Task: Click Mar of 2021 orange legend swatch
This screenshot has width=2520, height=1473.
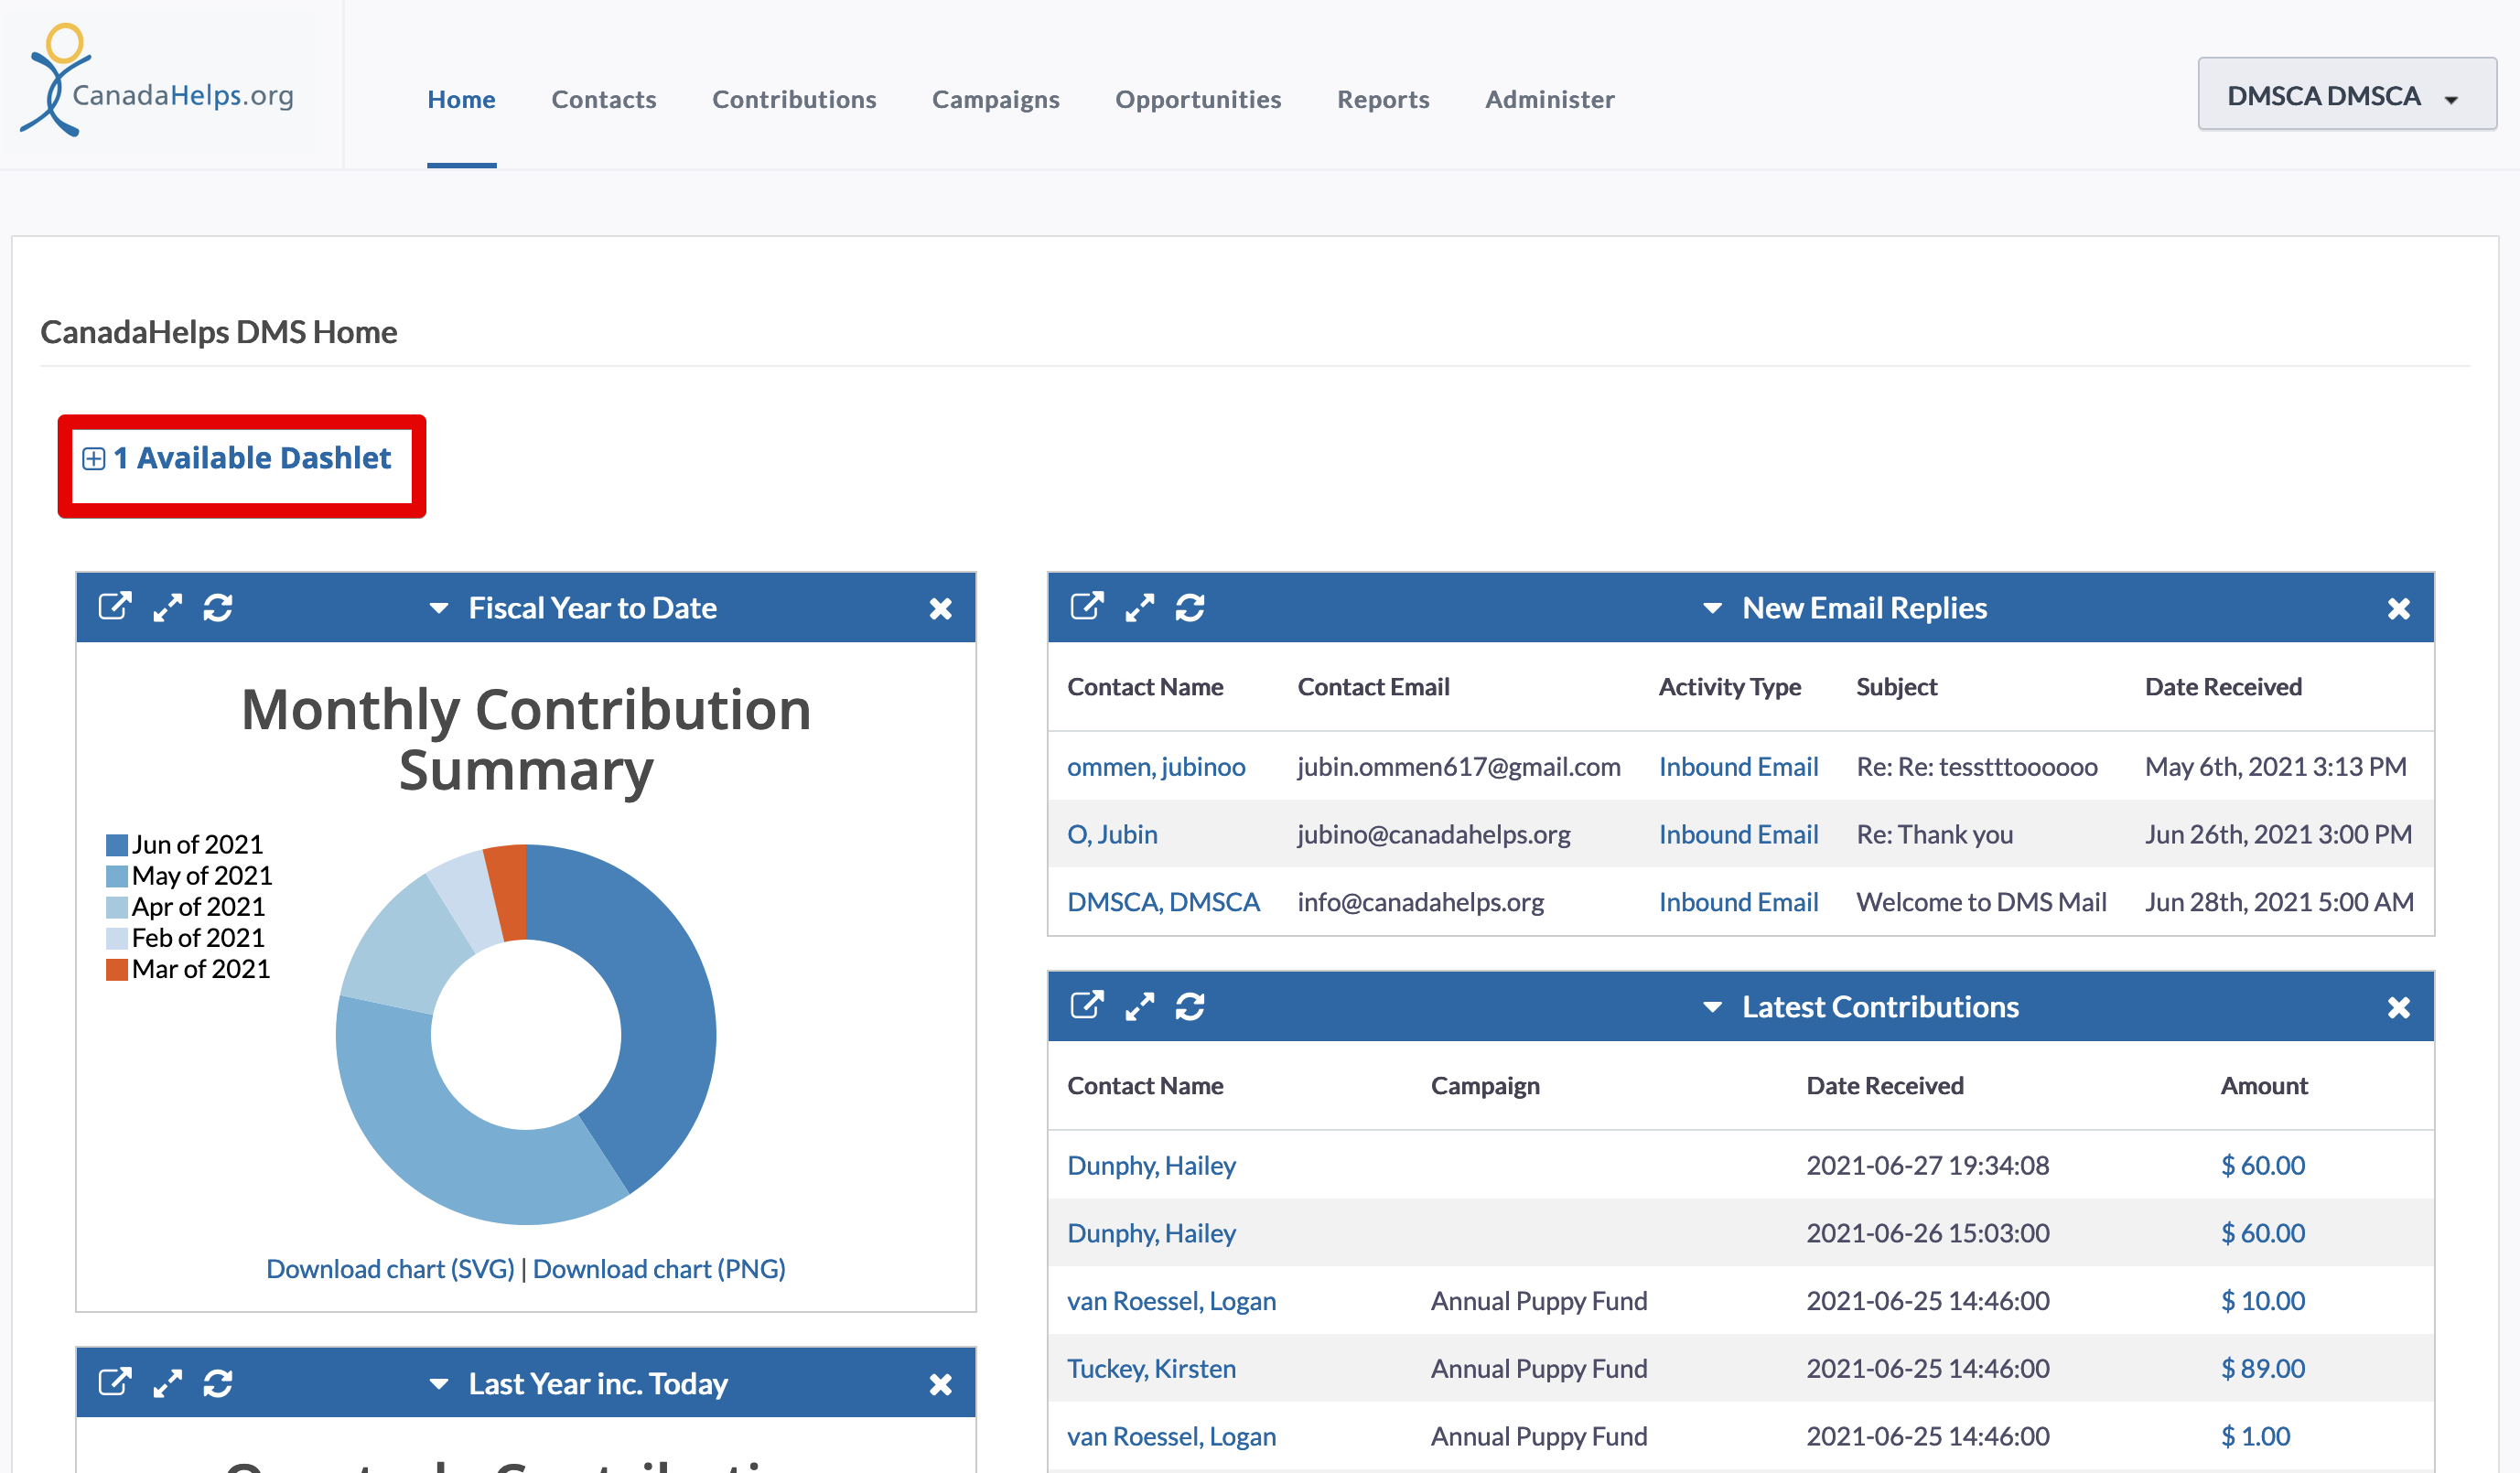Action: click(117, 969)
